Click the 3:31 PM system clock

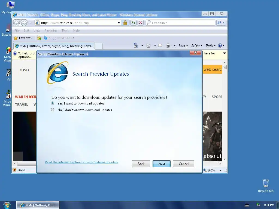(269, 205)
